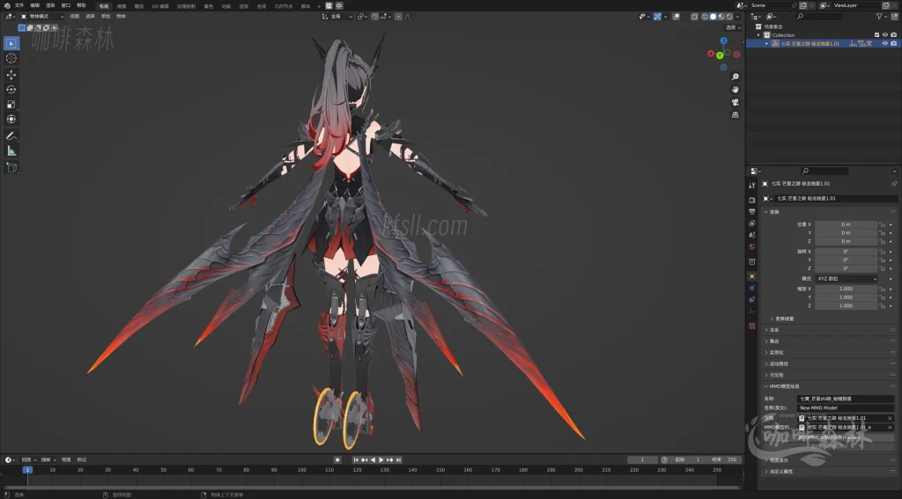Open the View Layer properties tab
The height and width of the screenshot is (499, 902).
point(752,223)
